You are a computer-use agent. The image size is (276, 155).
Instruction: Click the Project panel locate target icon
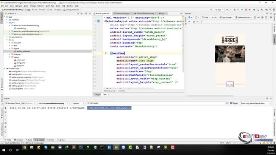coord(78,13)
